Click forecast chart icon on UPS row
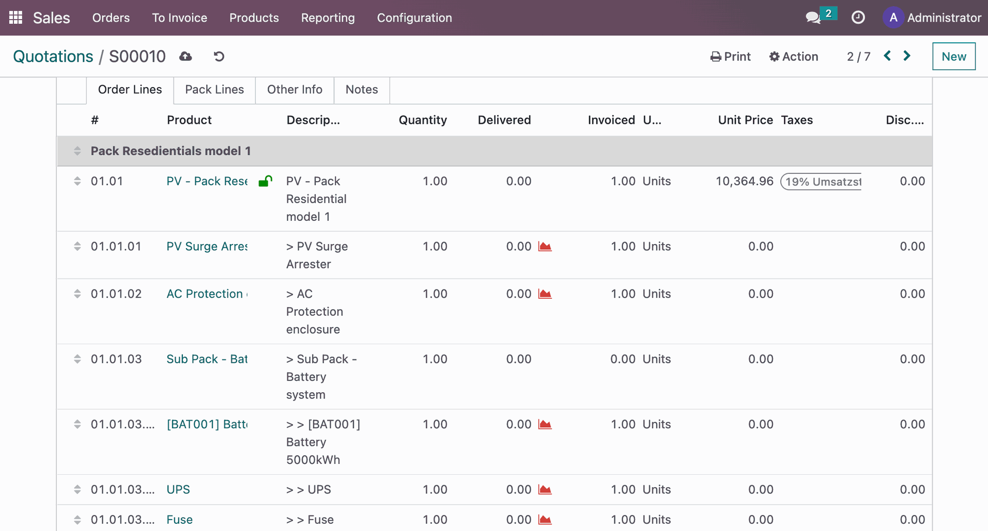Viewport: 988px width, 531px height. tap(545, 489)
